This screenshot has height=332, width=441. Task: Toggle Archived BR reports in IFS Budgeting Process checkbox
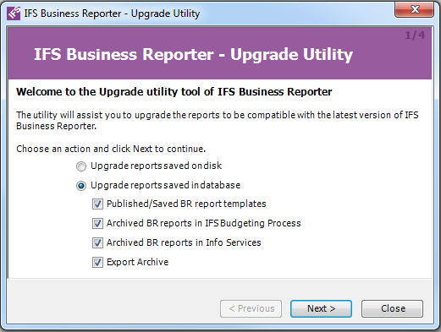coord(97,224)
